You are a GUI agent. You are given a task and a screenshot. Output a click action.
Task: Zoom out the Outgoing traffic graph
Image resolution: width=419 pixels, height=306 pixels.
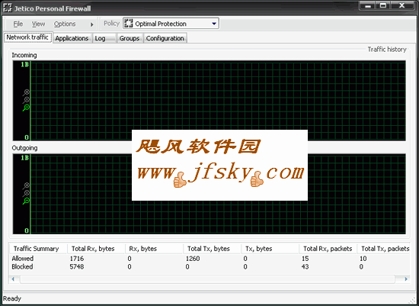(26, 201)
